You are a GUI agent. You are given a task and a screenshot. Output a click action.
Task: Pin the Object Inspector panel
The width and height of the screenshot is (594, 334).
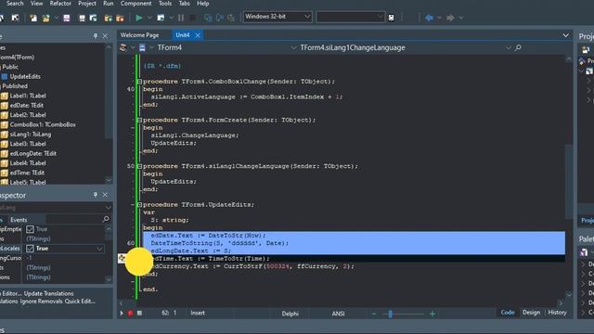click(x=95, y=195)
